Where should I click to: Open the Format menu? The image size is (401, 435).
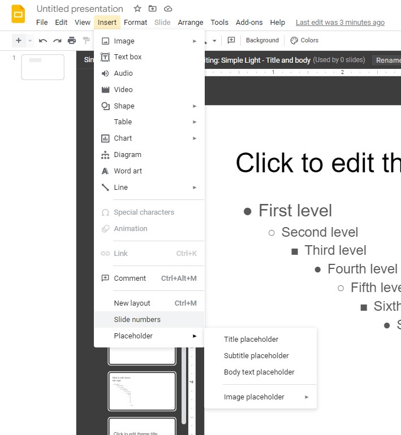(136, 22)
